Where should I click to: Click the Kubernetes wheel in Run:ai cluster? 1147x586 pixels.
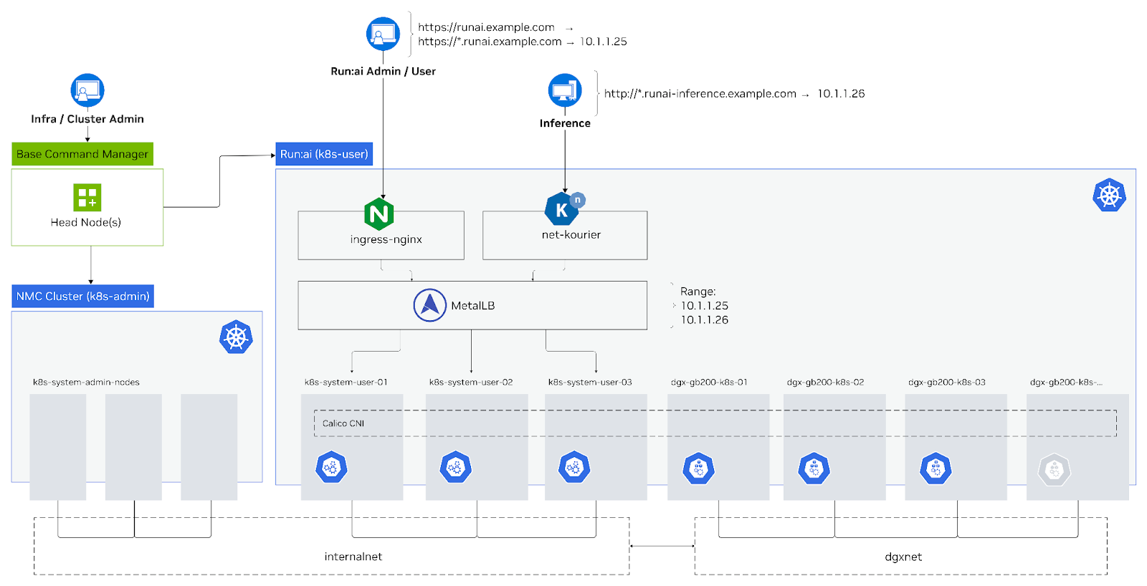tap(1109, 195)
